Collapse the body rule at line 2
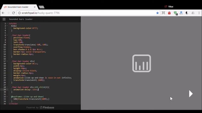Viewport: 202px width, 113px height. (7, 26)
